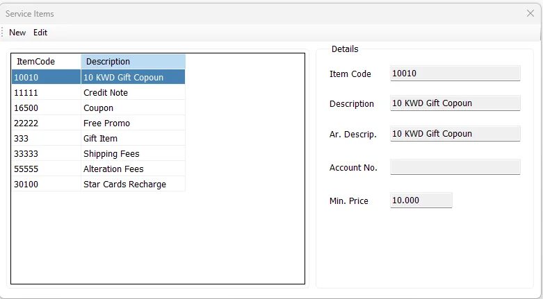Screen dimensions: 543x299
Task: Click the Description field in Details
Action: pos(455,103)
